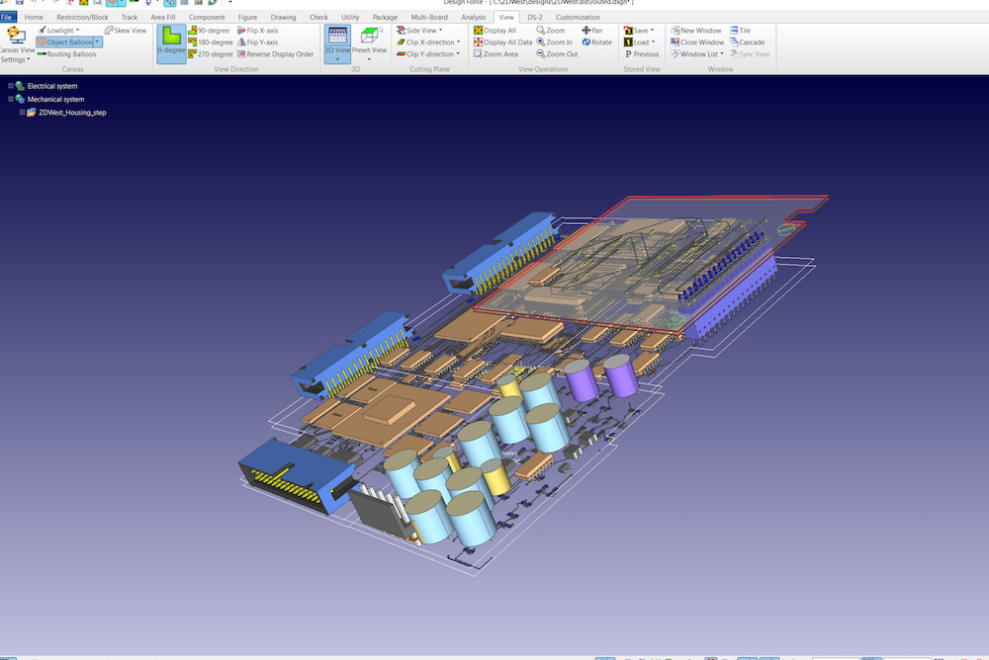Enable Lowlight mode
This screenshot has width=989, height=660.
coord(58,30)
